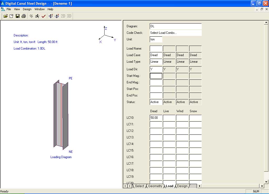Save the design using the floppy disk icon
269x194 pixels.
18,16
